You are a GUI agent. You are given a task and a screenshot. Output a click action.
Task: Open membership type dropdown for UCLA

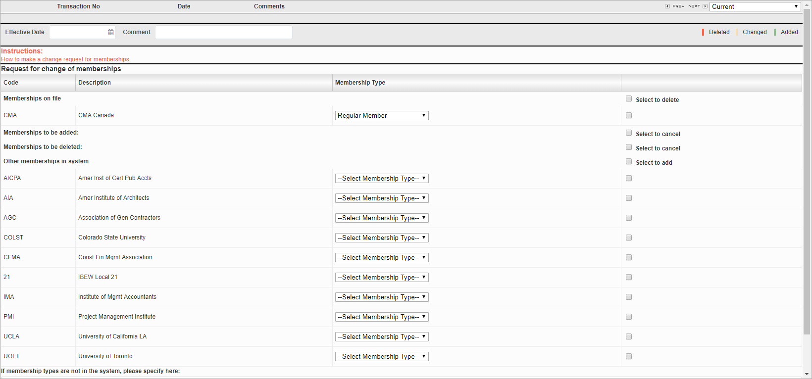382,336
